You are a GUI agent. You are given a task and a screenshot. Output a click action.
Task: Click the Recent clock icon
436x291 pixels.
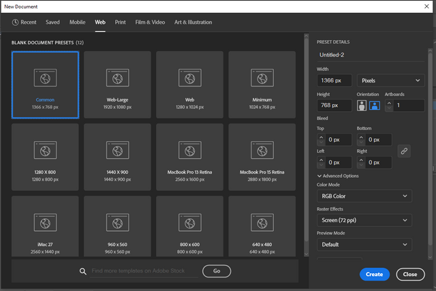tap(15, 22)
